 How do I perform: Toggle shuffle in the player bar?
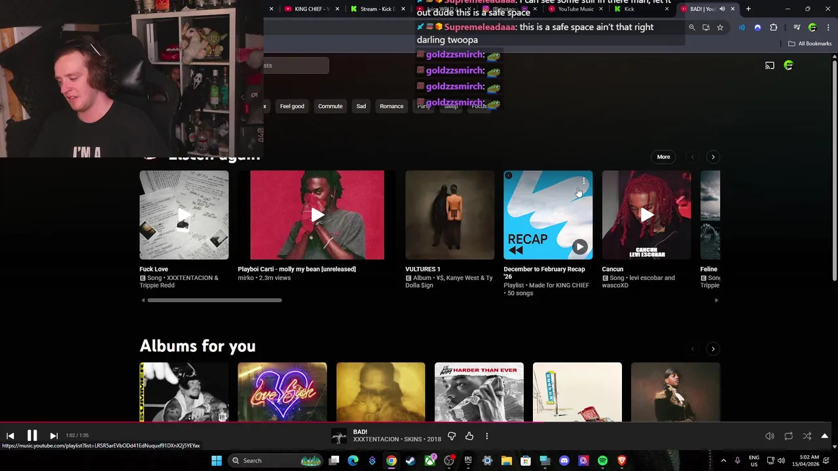point(807,436)
